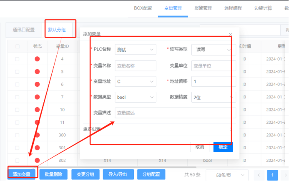Click the 共 50 条 total count text

pos(192,175)
